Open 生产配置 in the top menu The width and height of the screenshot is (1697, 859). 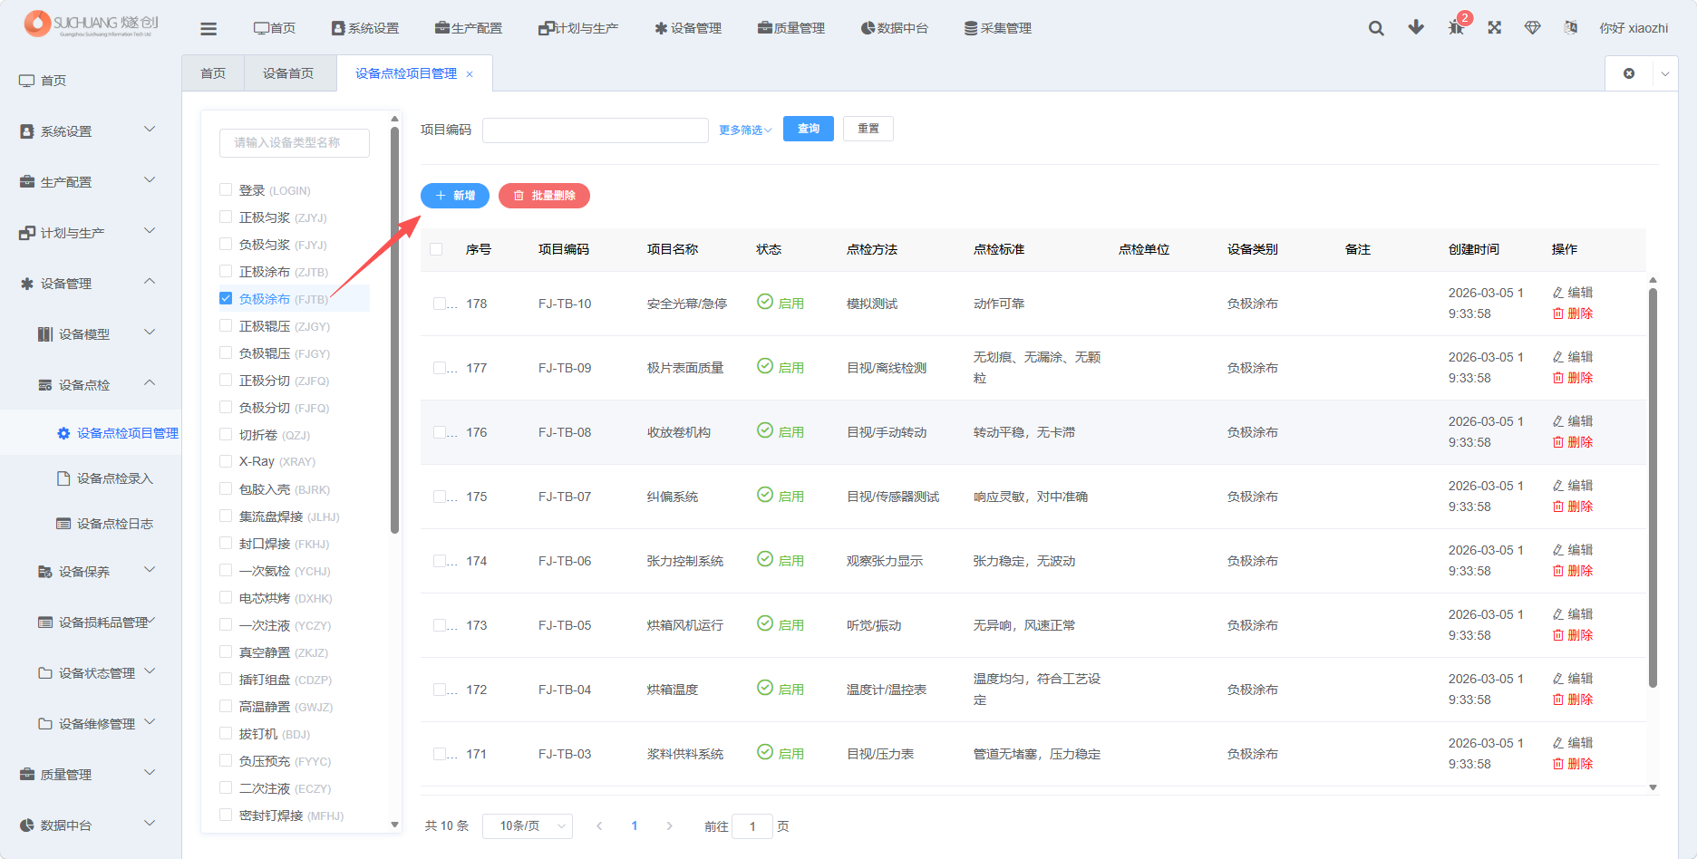coord(468,28)
